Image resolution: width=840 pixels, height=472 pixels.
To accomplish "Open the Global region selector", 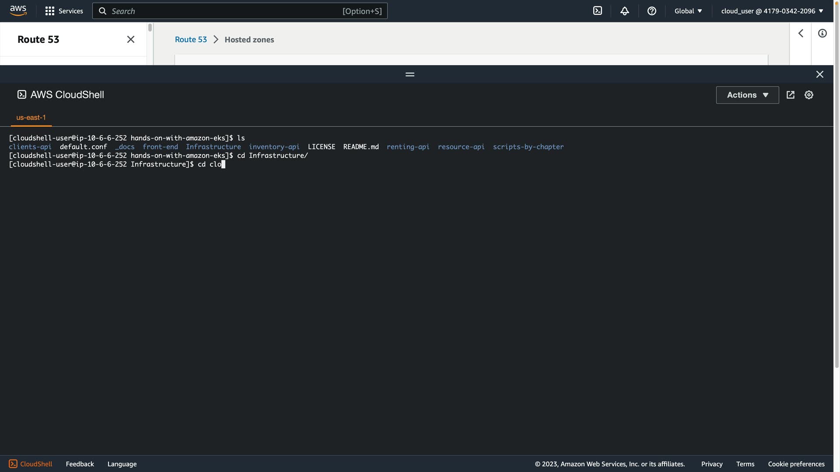I will click(x=688, y=11).
